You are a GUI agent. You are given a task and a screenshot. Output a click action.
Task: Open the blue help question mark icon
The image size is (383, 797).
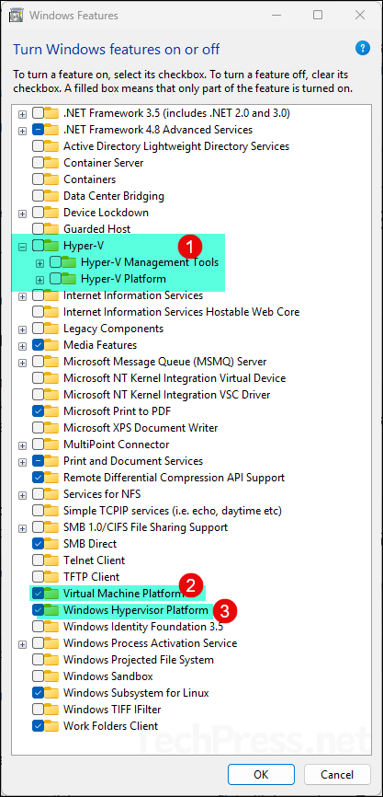[x=362, y=48]
